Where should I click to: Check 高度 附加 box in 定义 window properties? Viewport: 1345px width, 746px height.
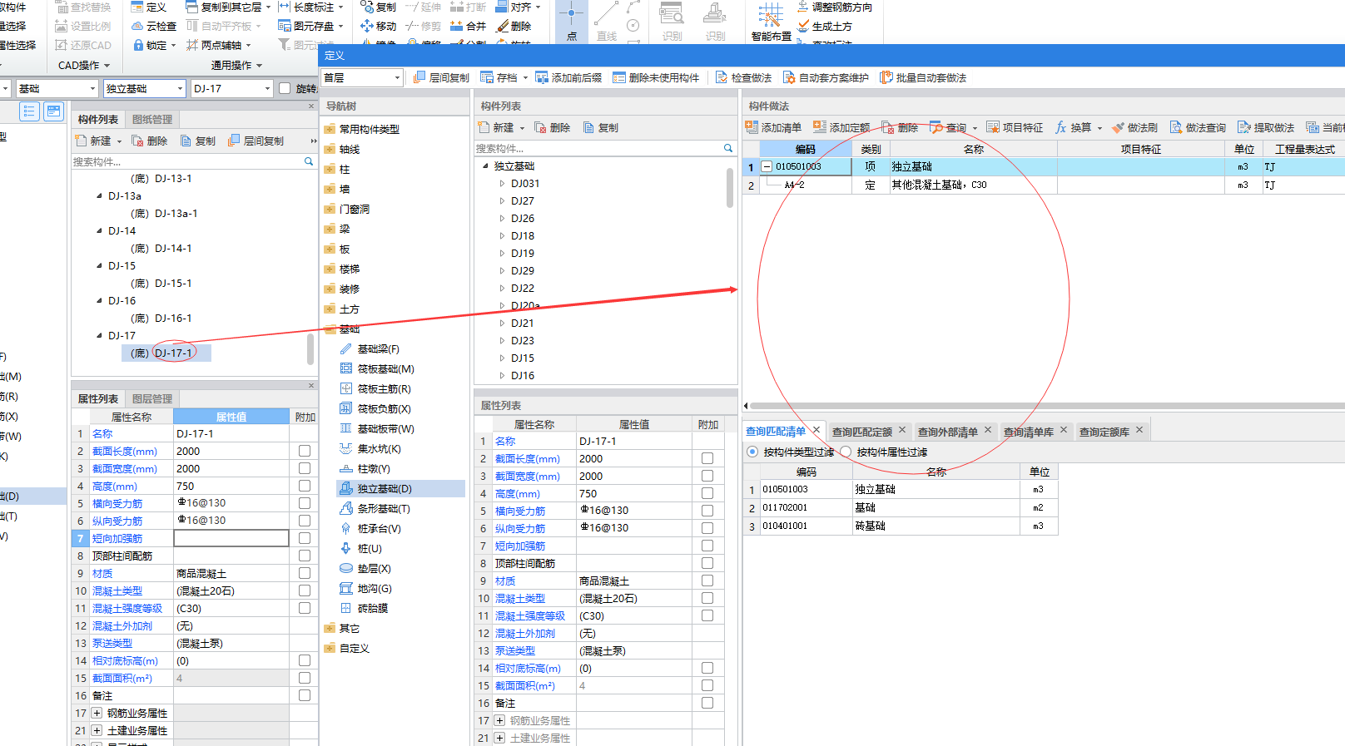coord(707,493)
